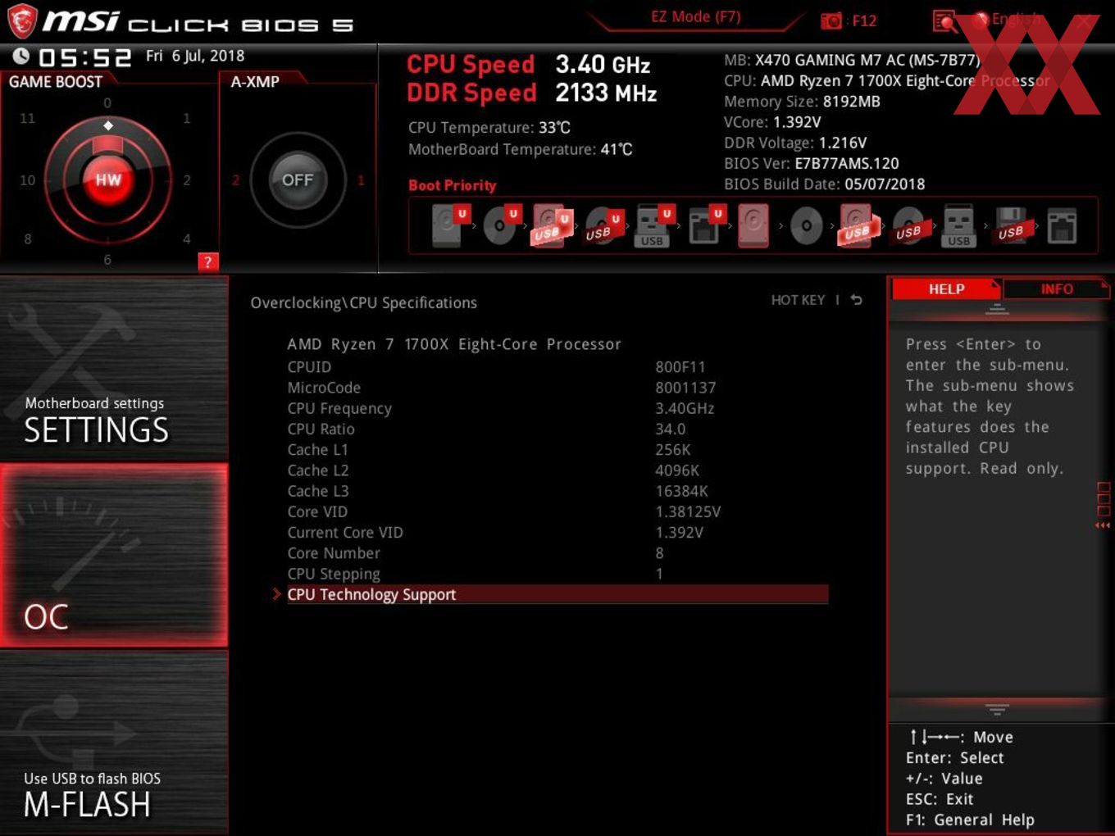Toggle the Game Boost HW knob

coord(108,179)
